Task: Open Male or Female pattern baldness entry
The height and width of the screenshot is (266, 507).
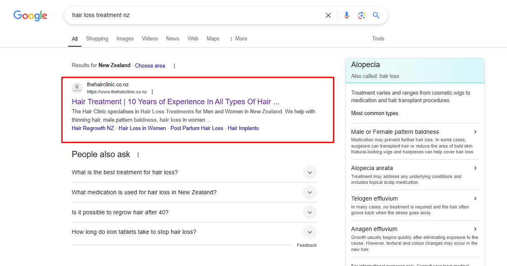Action: pyautogui.click(x=415, y=142)
